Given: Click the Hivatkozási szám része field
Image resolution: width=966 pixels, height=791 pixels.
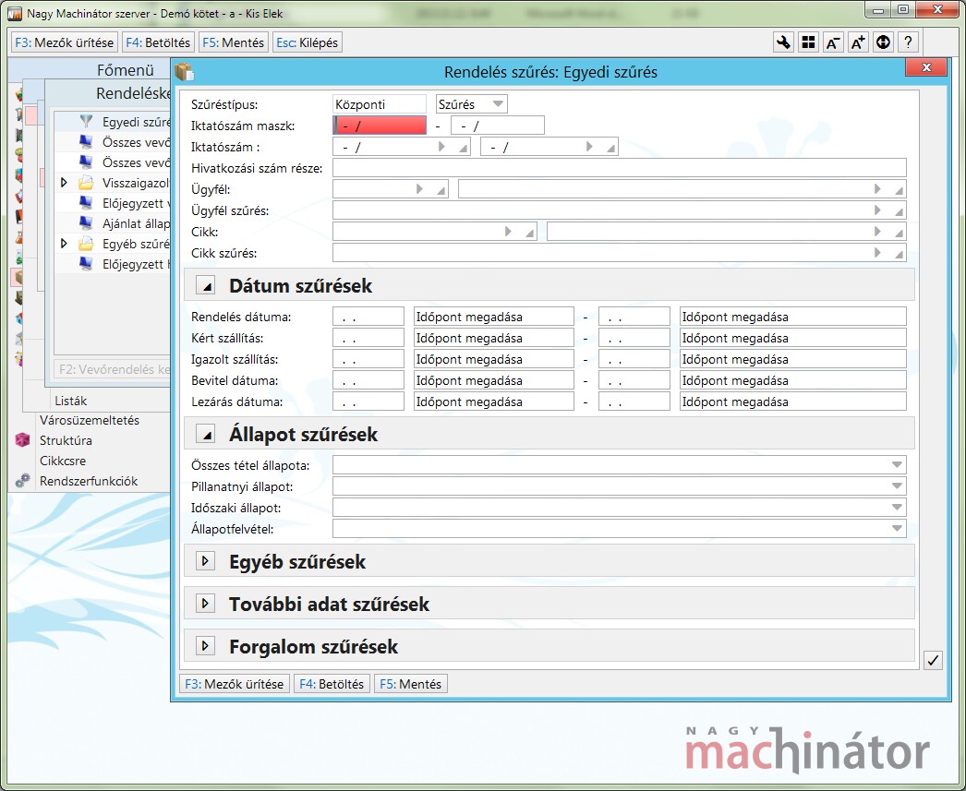Looking at the screenshot, I should [x=619, y=167].
